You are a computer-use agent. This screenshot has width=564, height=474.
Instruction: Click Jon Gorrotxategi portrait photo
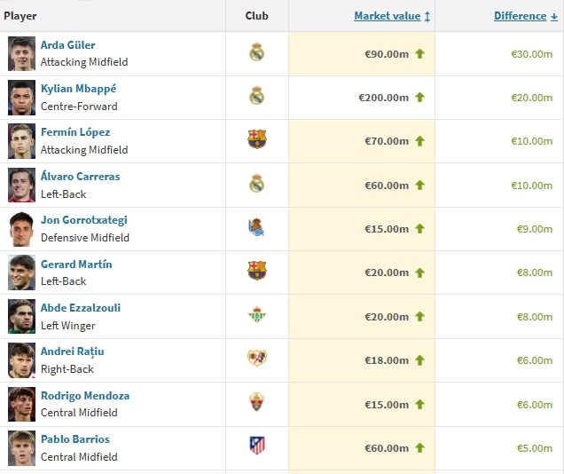22,228
